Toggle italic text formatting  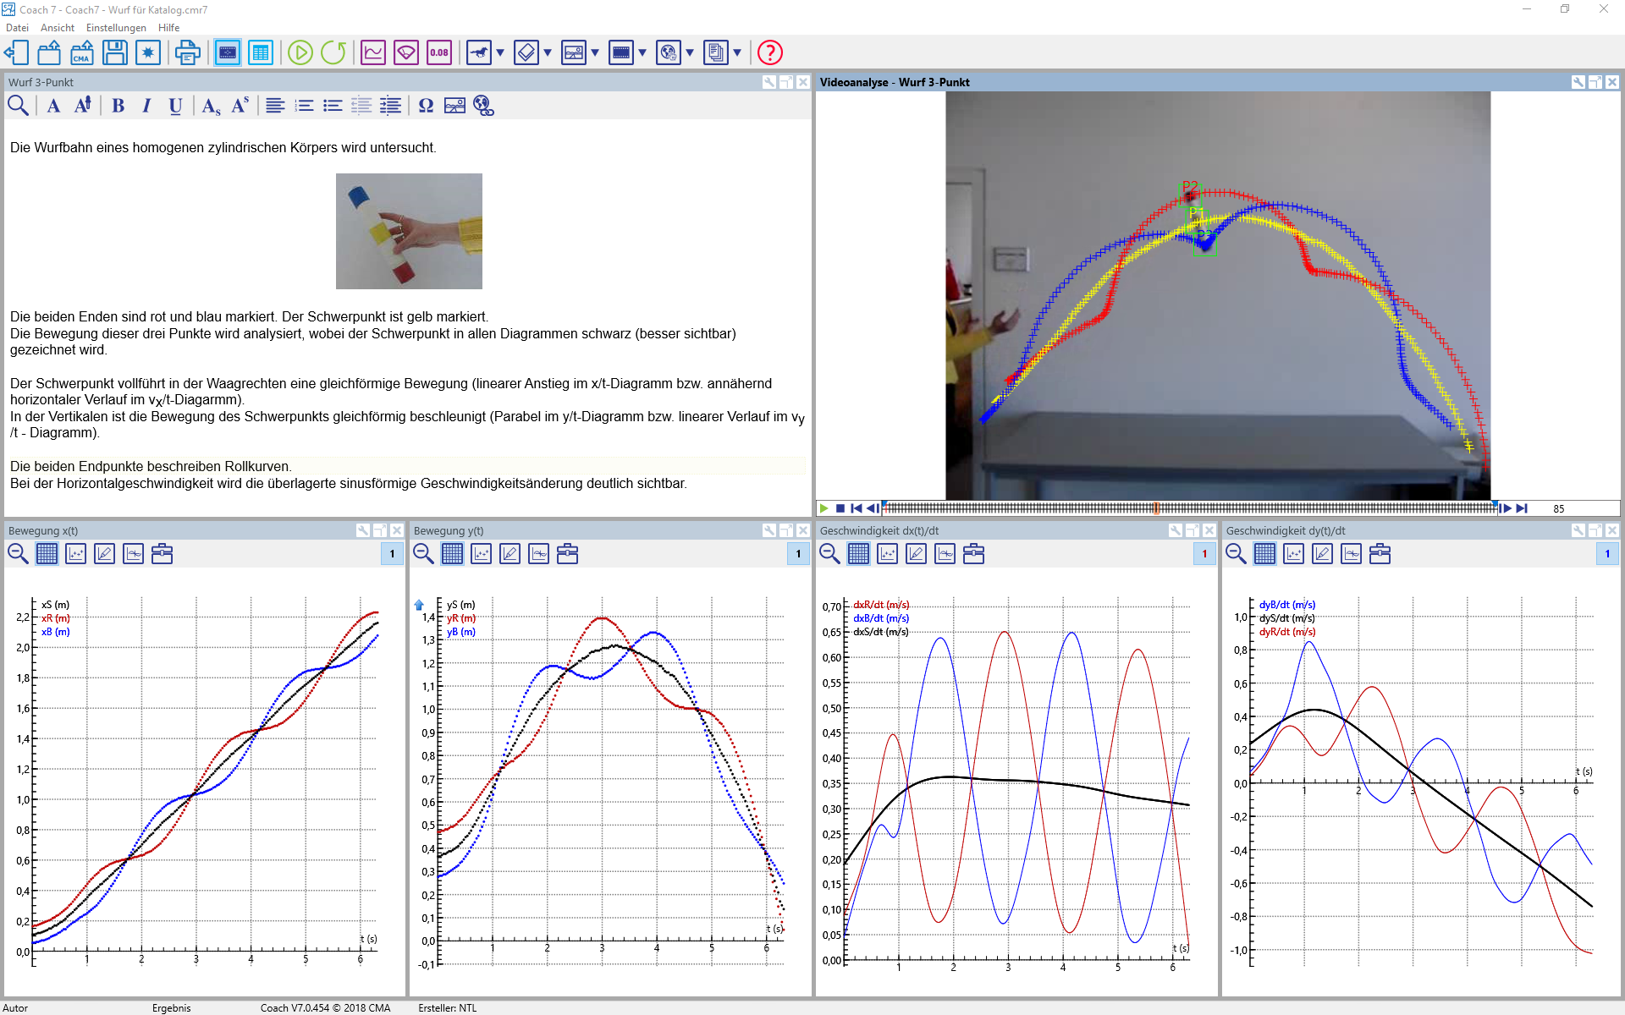coord(146,106)
